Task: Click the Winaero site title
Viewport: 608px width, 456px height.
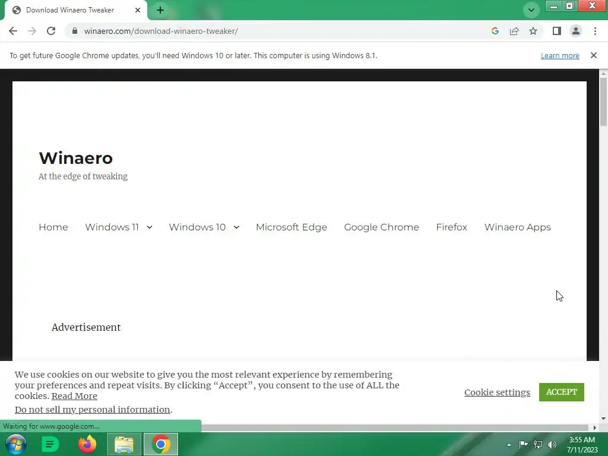Action: (75, 158)
